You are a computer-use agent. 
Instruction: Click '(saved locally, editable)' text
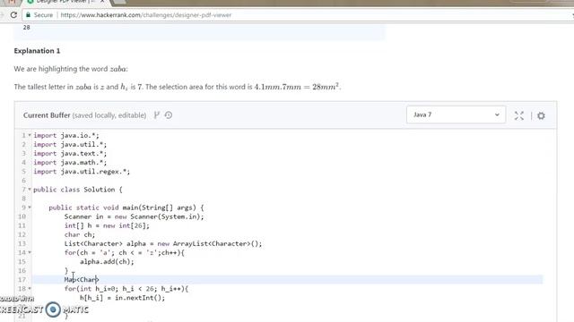click(x=109, y=115)
